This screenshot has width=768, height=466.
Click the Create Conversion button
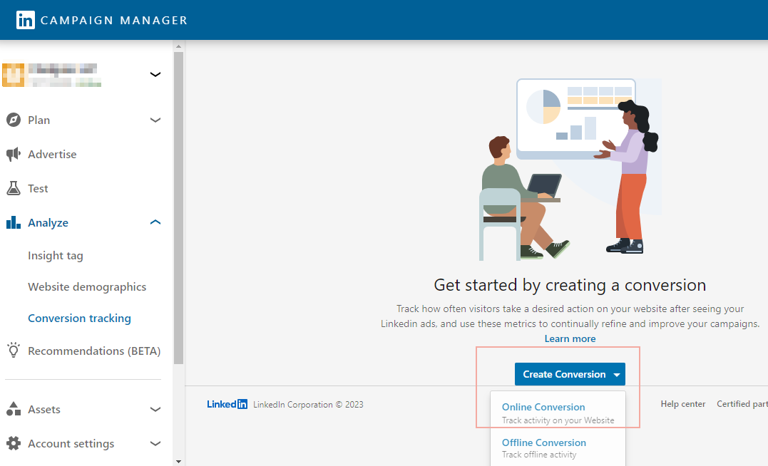[x=570, y=375]
